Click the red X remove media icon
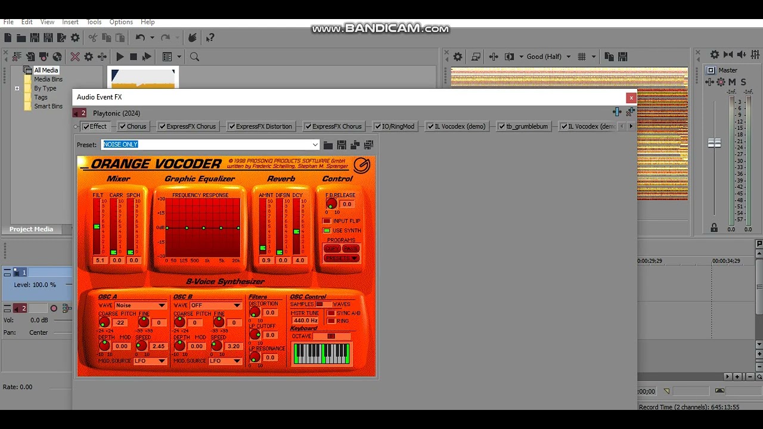Image resolution: width=763 pixels, height=429 pixels. click(75, 57)
